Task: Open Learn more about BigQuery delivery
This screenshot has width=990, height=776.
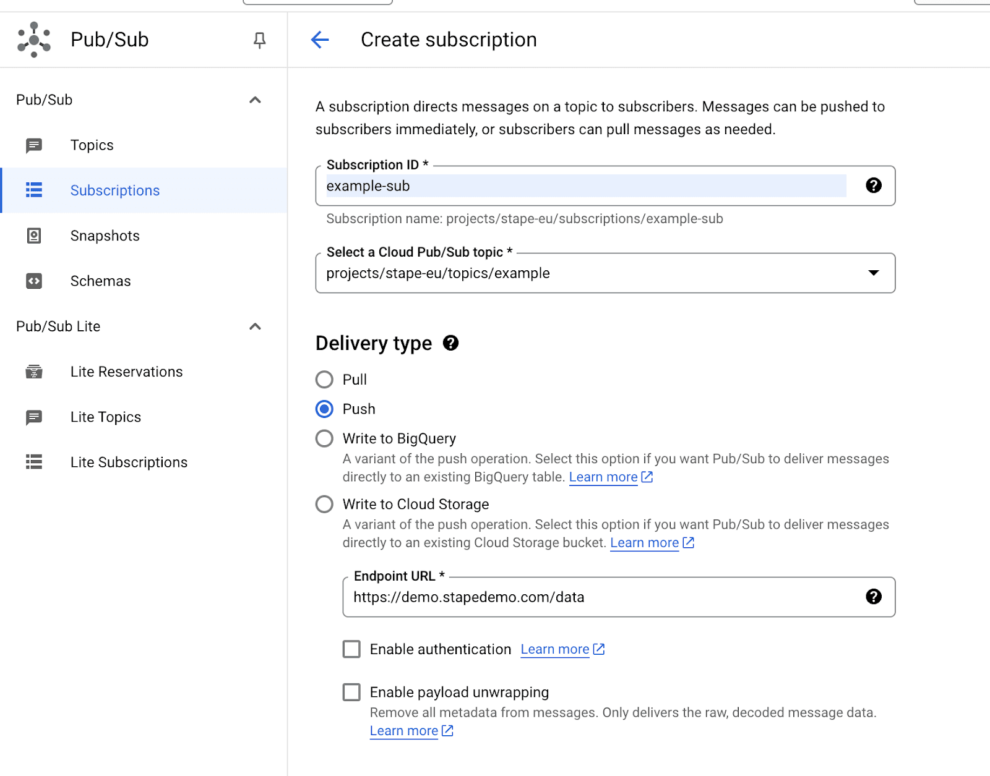Action: pyautogui.click(x=603, y=477)
